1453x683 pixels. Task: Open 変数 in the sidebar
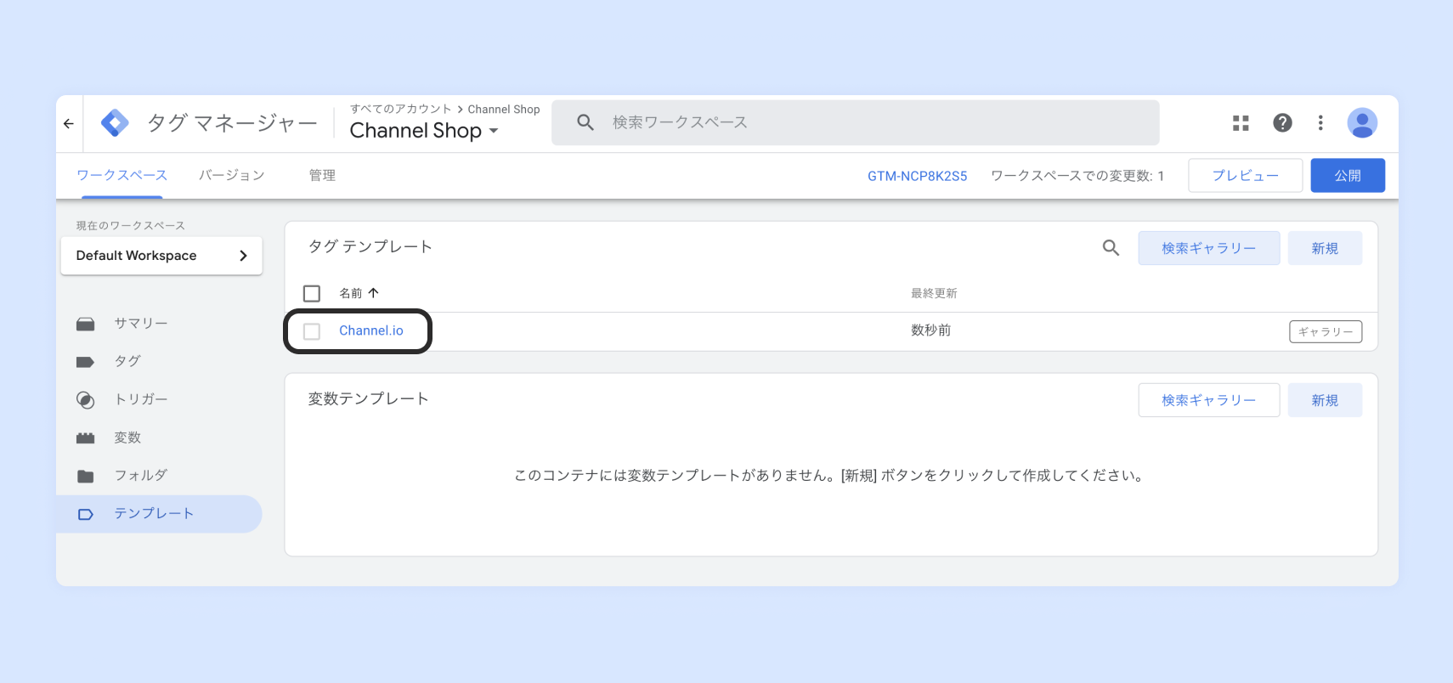click(x=127, y=437)
